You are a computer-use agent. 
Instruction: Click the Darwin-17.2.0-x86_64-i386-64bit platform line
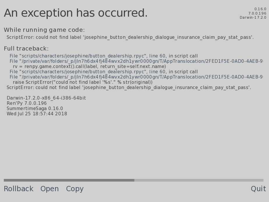pos(46,98)
